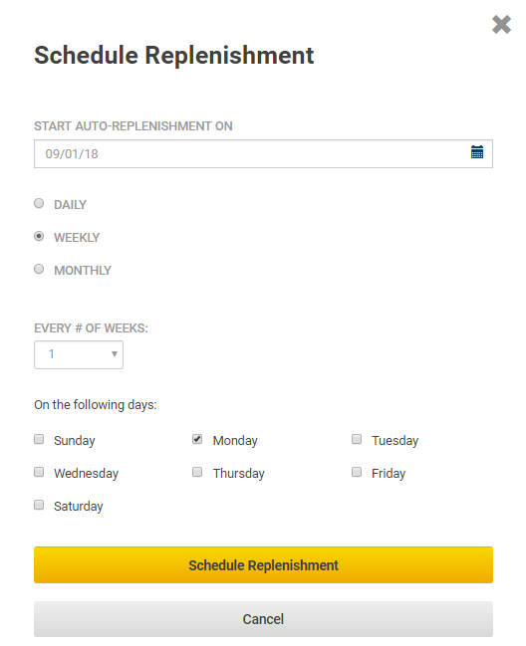Check the Friday checkbox
The width and height of the screenshot is (526, 646).
pos(357,472)
